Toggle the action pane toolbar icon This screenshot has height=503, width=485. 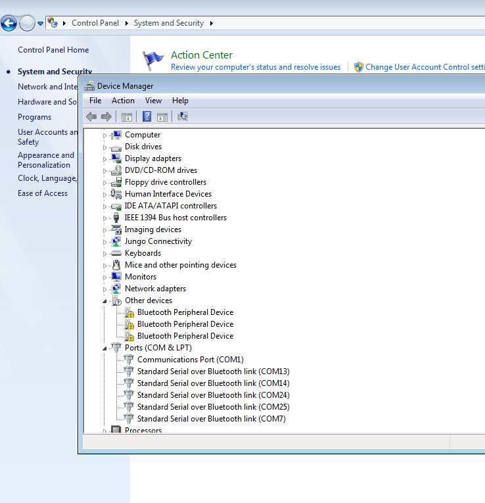coord(162,117)
